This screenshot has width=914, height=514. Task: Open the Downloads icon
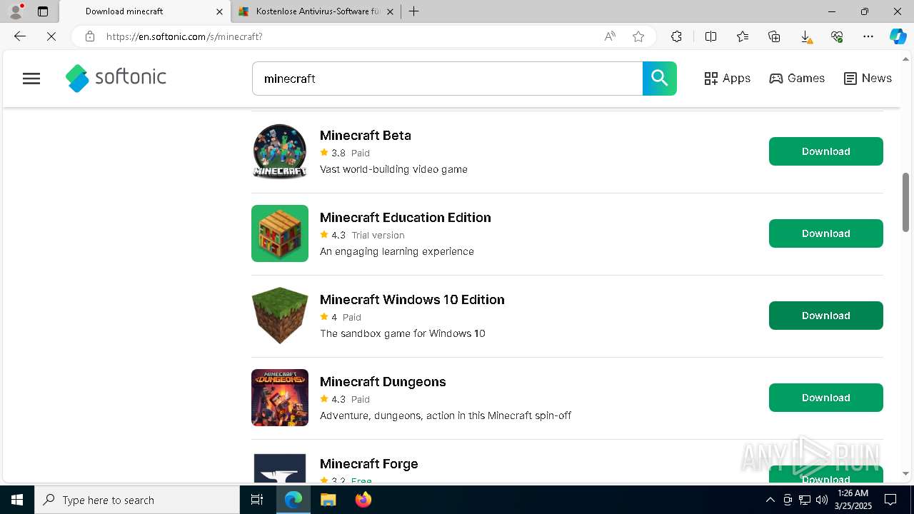pos(805,36)
